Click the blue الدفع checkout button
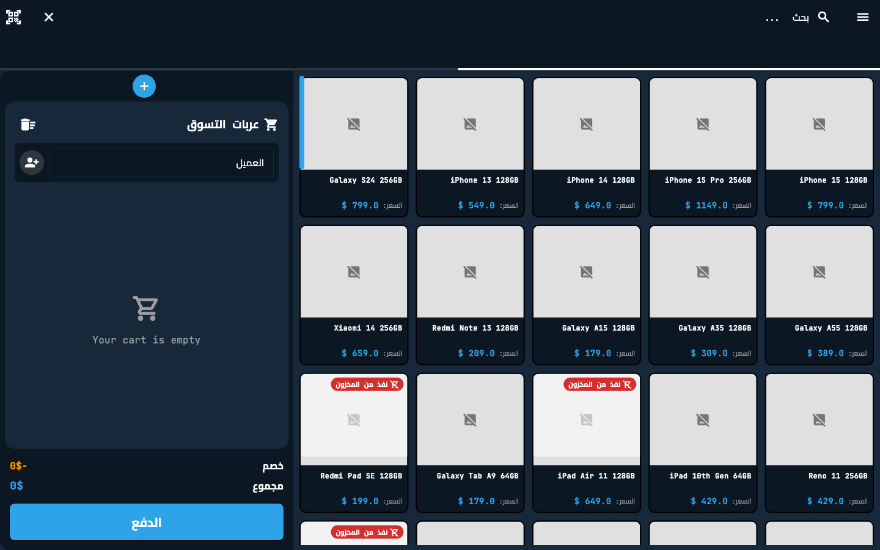Screen dimensions: 880x550 (x=147, y=522)
